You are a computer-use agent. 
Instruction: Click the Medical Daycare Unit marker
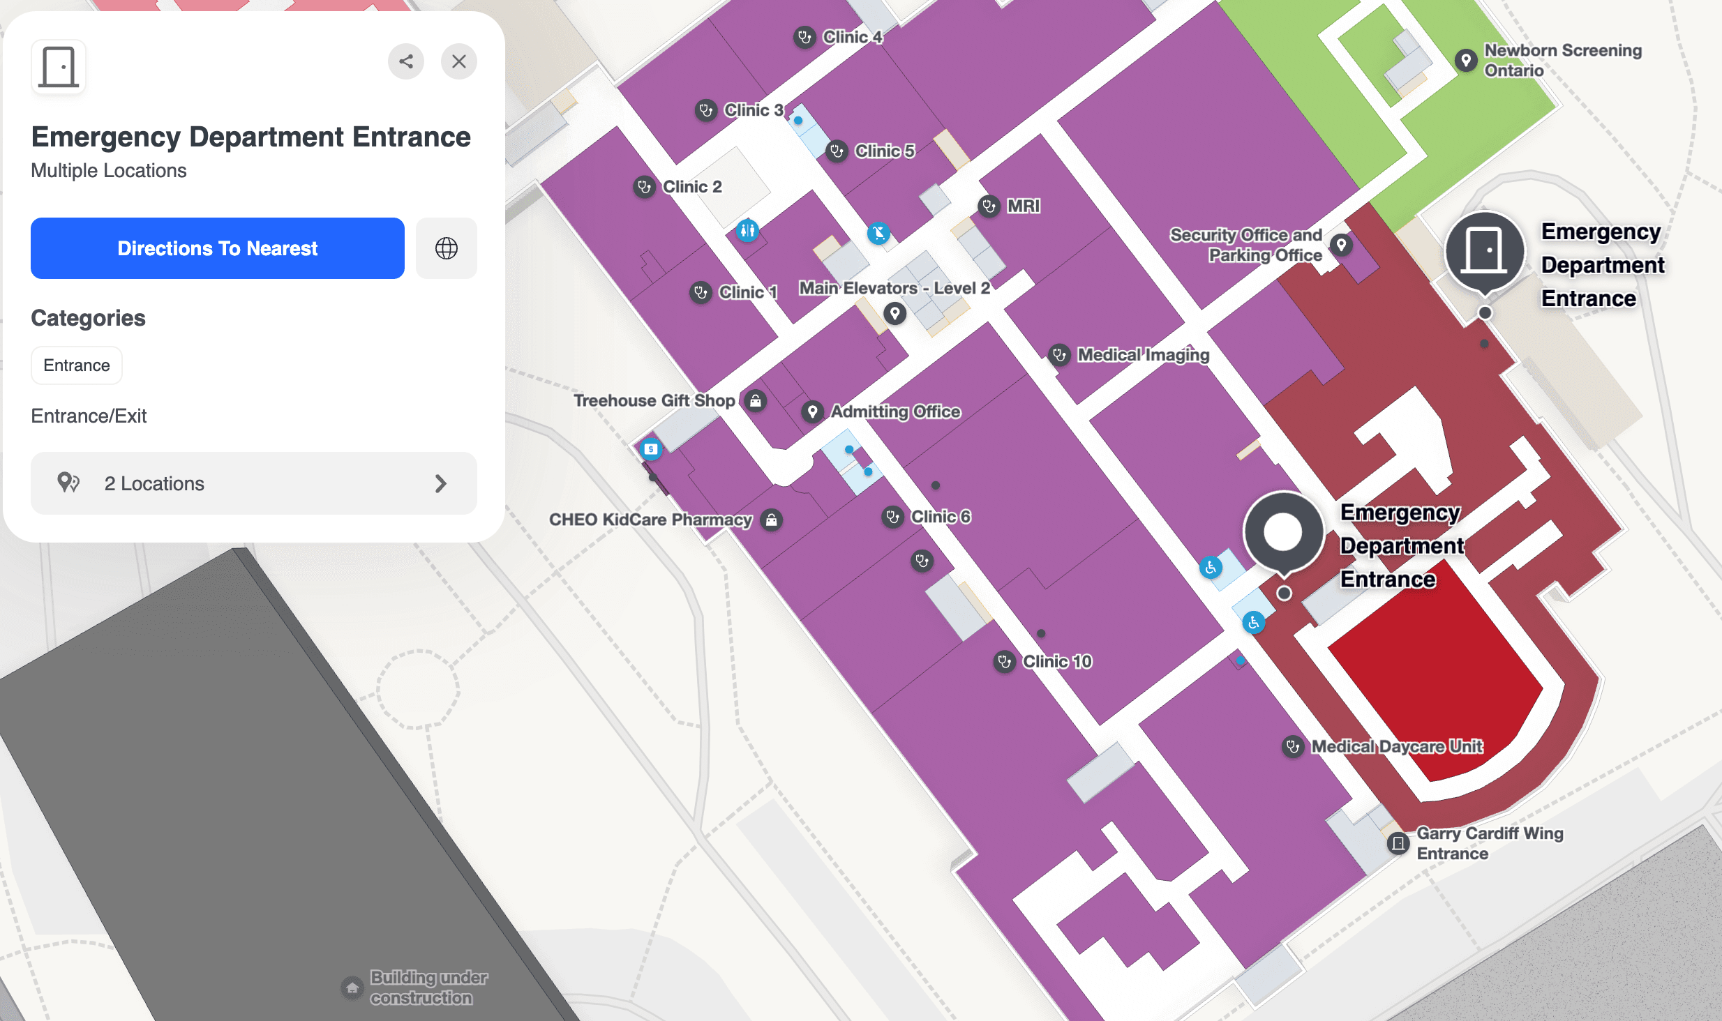[x=1293, y=747]
